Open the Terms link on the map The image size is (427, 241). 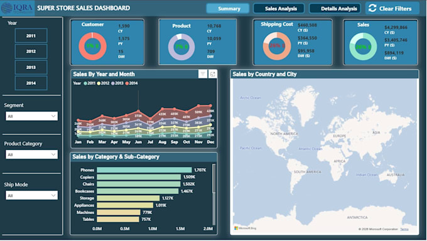(404, 229)
